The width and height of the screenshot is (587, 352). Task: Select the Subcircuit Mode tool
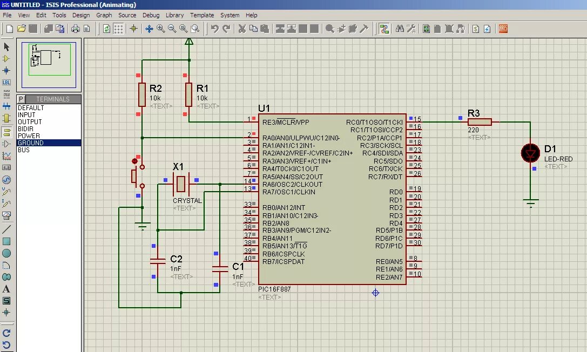pyautogui.click(x=6, y=119)
